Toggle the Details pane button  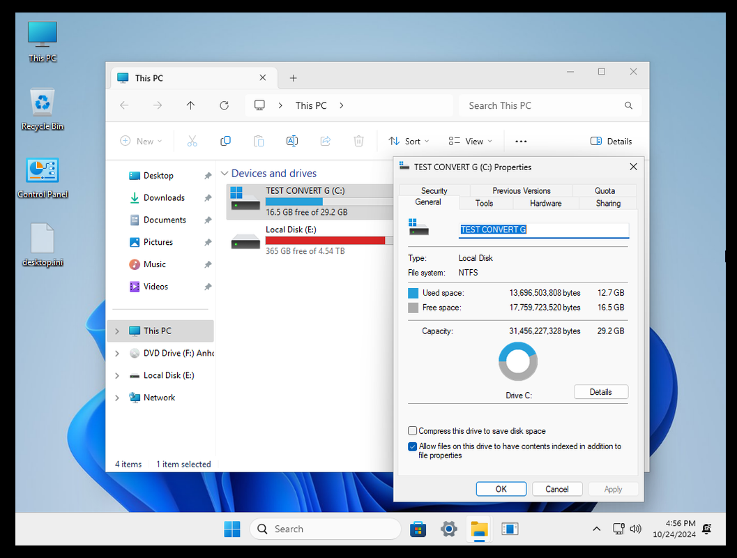tap(611, 141)
